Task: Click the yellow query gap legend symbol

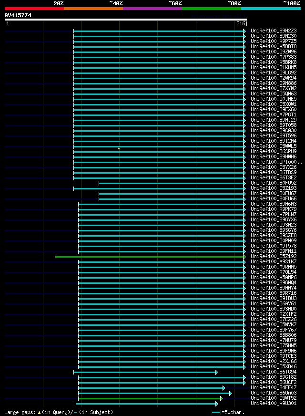Action: point(39,413)
